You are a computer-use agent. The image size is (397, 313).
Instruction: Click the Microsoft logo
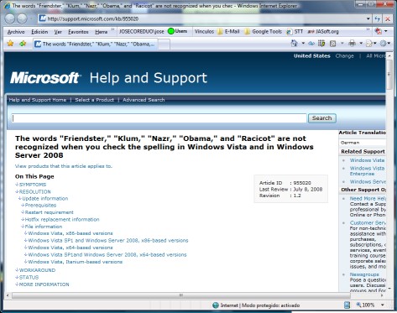45,78
